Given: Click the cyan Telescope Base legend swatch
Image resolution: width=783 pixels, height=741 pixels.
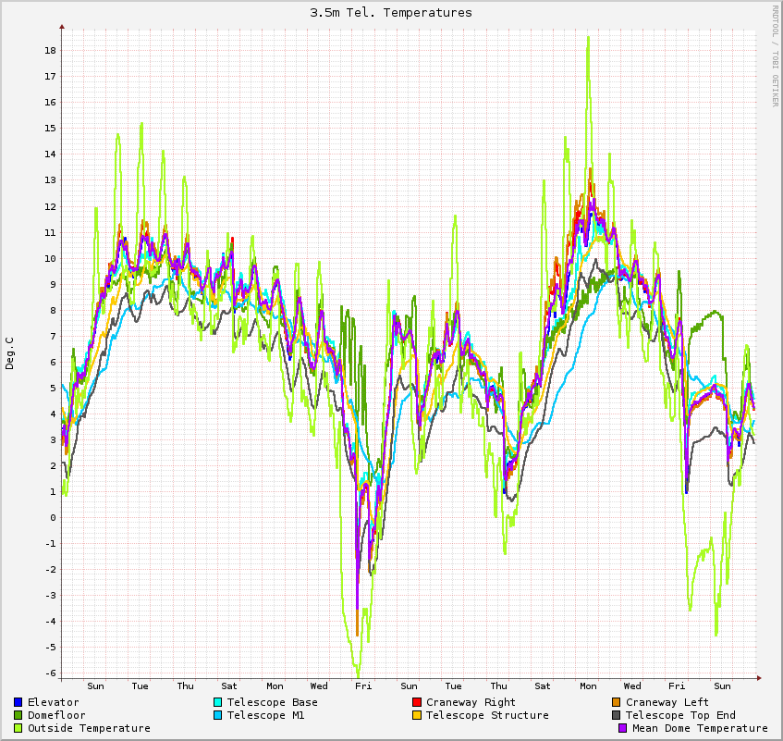Looking at the screenshot, I should (x=218, y=702).
